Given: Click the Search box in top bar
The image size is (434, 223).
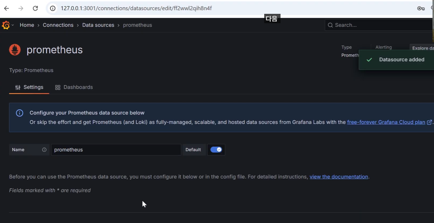Looking at the screenshot, I should pos(379,25).
